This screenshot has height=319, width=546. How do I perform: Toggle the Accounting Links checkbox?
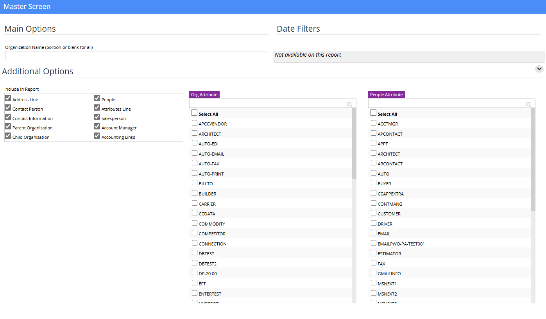tap(97, 136)
